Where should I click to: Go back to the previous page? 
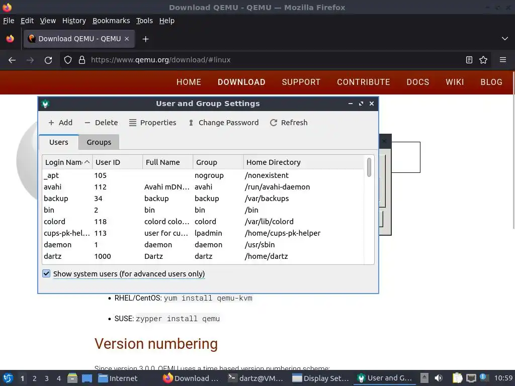(12, 60)
